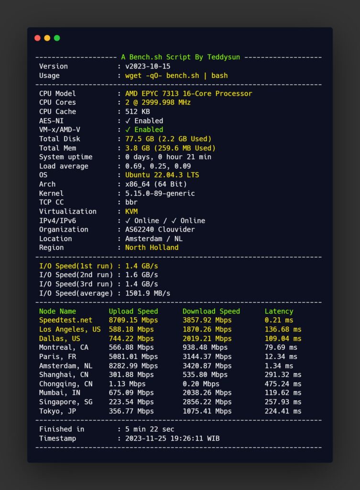Click the green maximize dot
The image size is (360, 490).
coord(57,38)
